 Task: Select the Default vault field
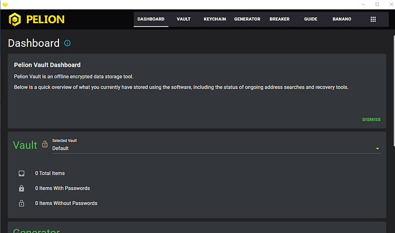pos(216,149)
